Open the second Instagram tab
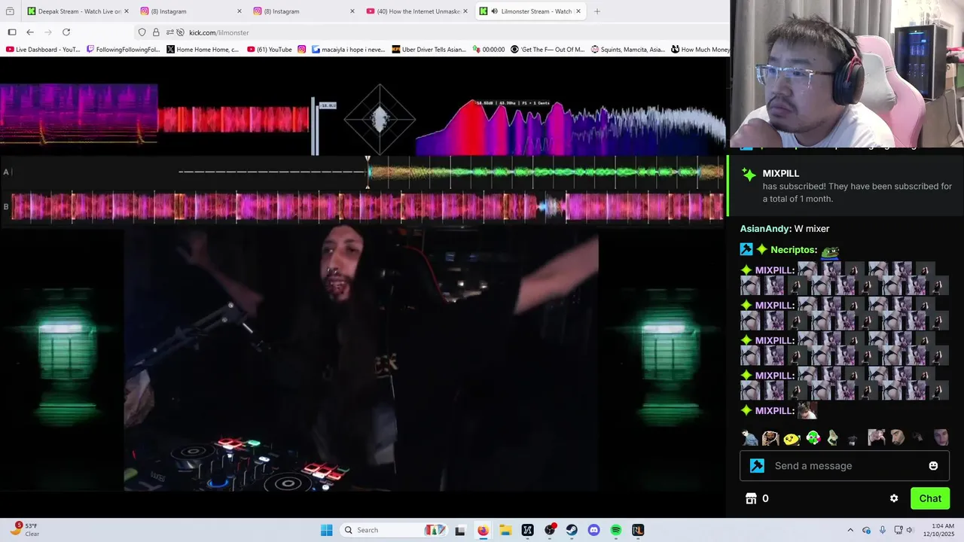Image resolution: width=964 pixels, height=542 pixels. (303, 11)
